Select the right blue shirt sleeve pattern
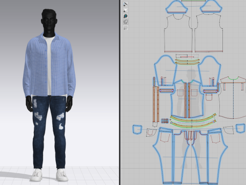Image resolution: width=246 pixels, height=185 pixels. pos(209,70)
